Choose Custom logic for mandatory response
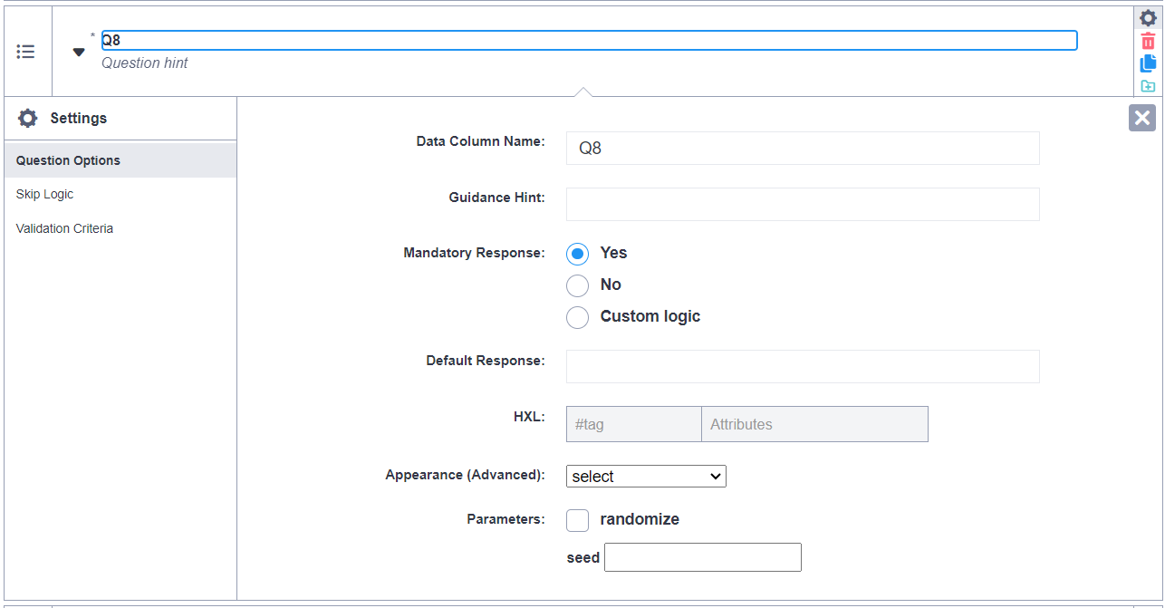 577,317
